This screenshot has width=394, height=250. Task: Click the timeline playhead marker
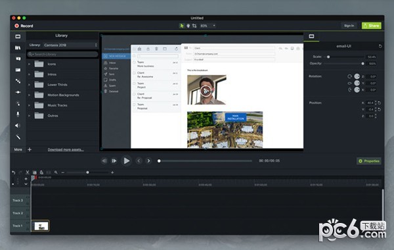[x=33, y=178]
